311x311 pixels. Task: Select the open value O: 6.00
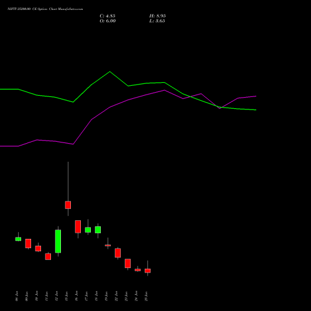click(x=108, y=21)
